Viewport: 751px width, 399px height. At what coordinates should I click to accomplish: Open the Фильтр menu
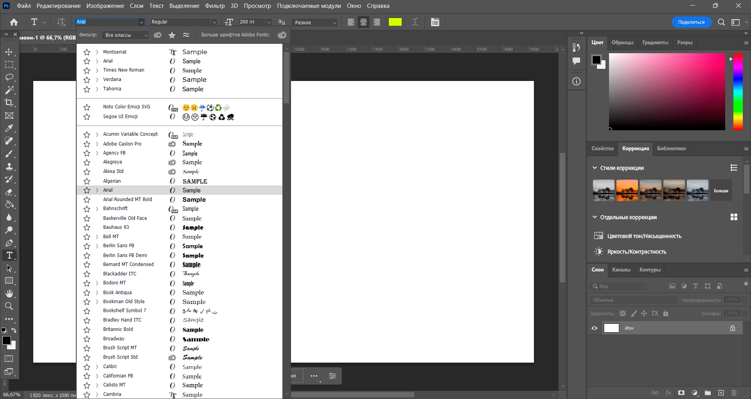point(215,6)
